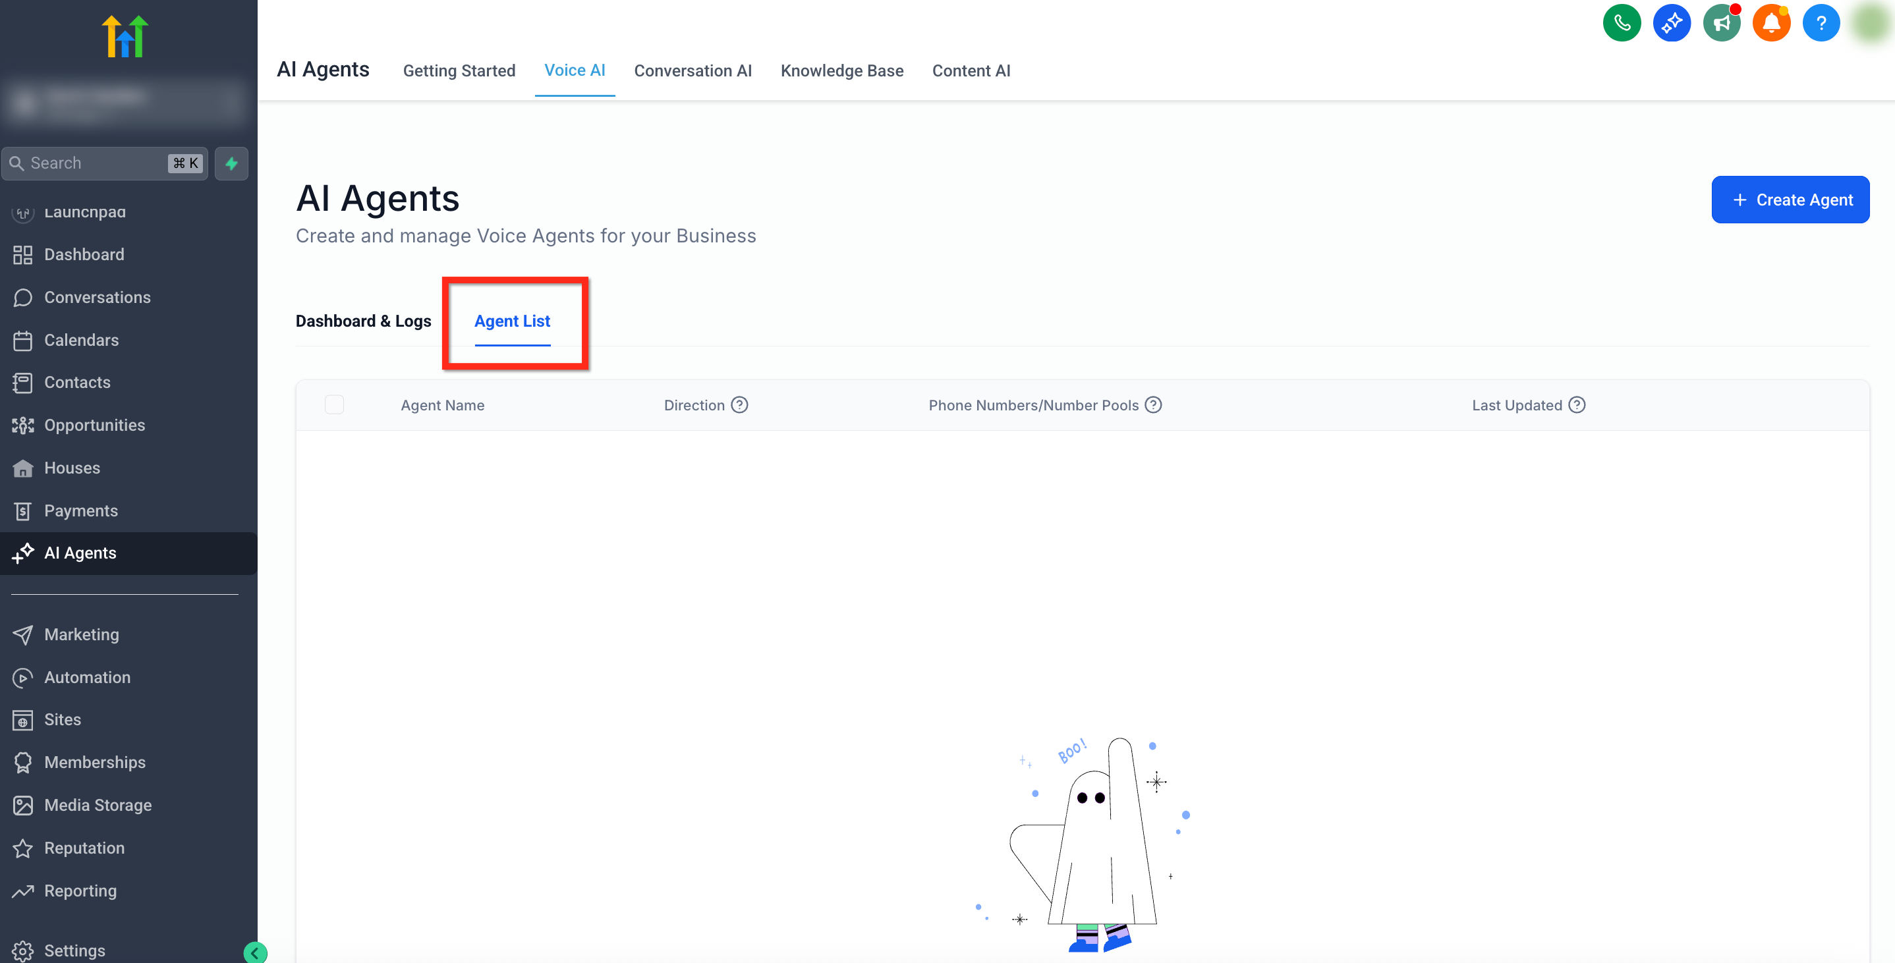Open the blurred account switcher dropdown

[x=125, y=101]
